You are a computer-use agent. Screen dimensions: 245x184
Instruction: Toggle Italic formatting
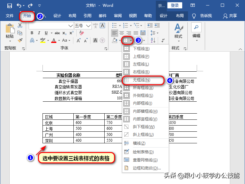(x=39, y=33)
